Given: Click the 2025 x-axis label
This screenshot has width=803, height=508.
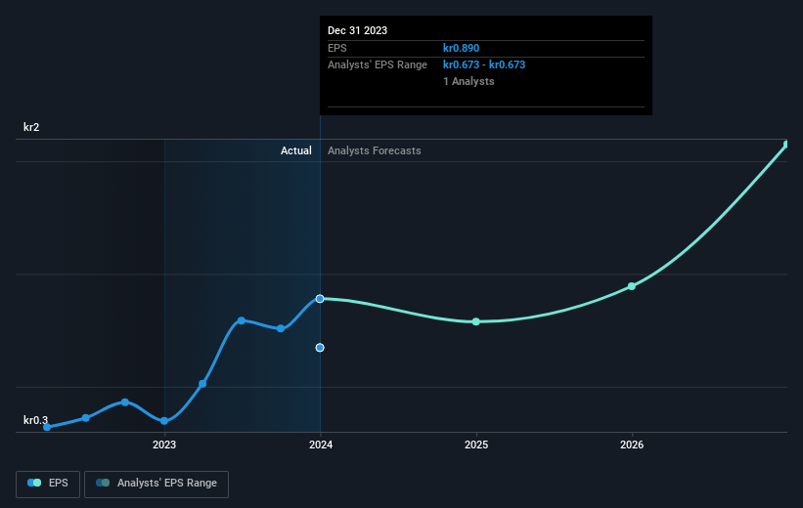Looking at the screenshot, I should click(x=476, y=445).
